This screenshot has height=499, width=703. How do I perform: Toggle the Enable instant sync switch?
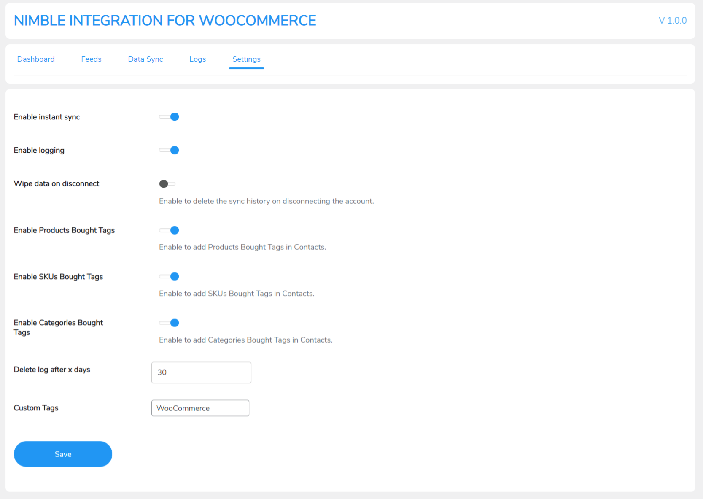tap(169, 116)
